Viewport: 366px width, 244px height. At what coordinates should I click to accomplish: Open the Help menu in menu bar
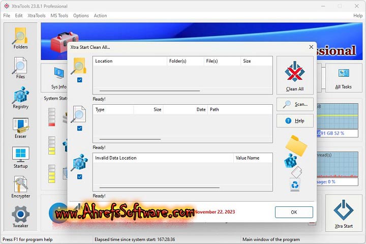tap(358, 16)
